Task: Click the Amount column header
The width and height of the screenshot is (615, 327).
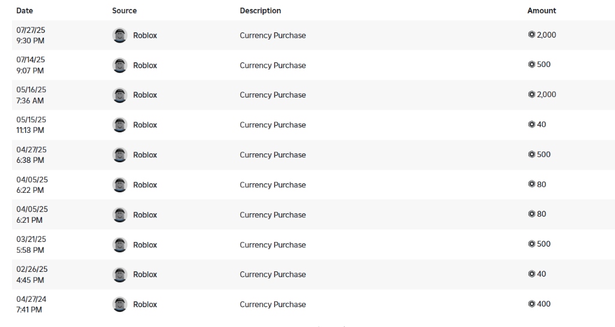Action: (542, 11)
